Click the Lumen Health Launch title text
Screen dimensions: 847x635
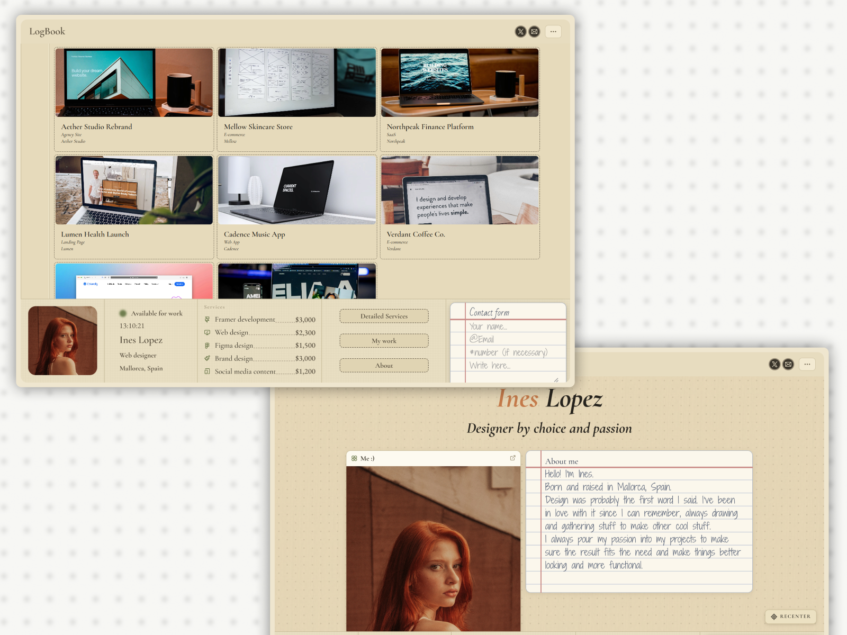[95, 234]
